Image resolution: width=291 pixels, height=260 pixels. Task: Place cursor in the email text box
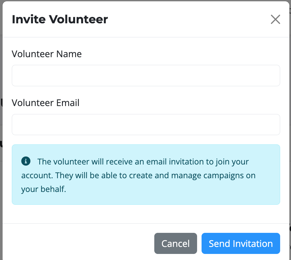click(146, 125)
